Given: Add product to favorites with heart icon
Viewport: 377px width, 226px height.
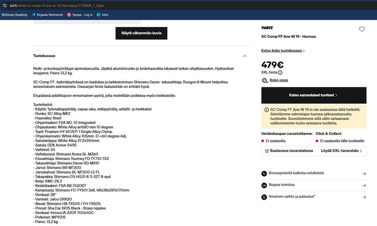Looking at the screenshot, I should pyautogui.click(x=362, y=29).
